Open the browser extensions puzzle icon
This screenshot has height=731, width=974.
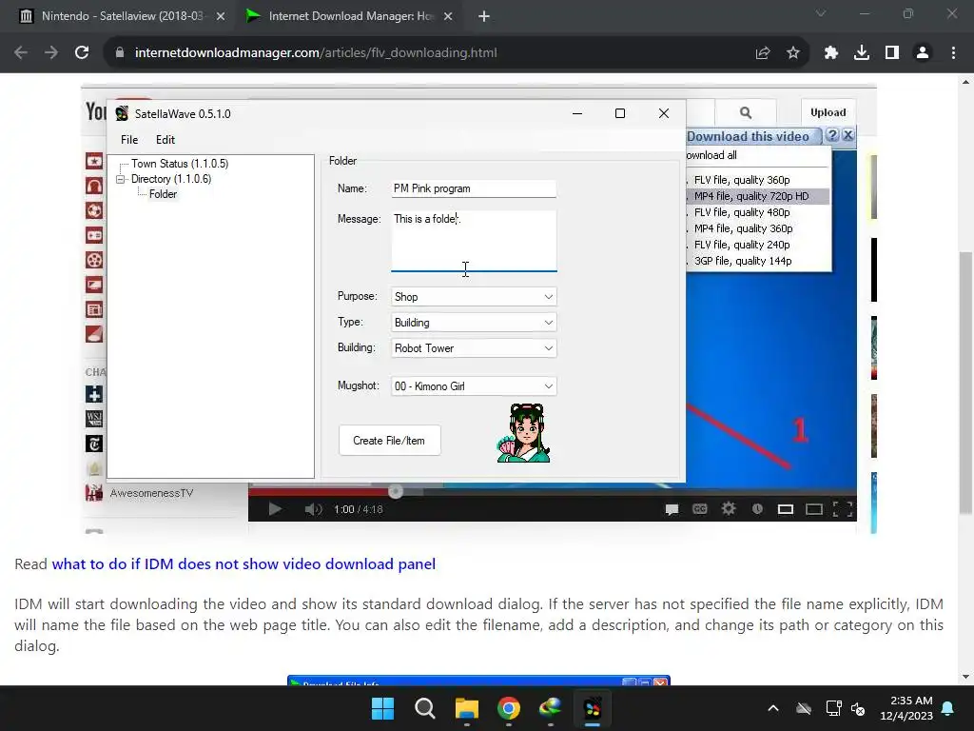(831, 53)
